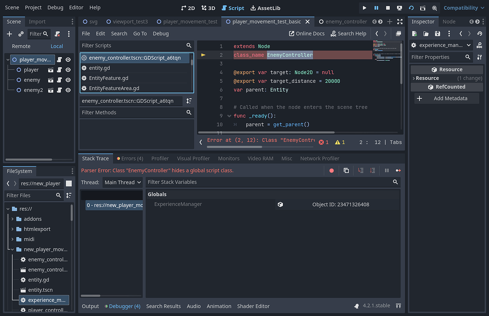The width and height of the screenshot is (489, 316).
Task: Toggle distraction free mode icon
Action: coord(400,22)
